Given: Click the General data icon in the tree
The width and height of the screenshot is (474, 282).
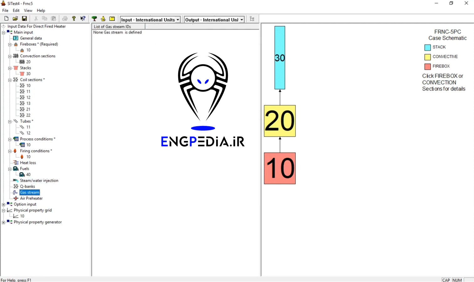Looking at the screenshot, I should coord(16,38).
